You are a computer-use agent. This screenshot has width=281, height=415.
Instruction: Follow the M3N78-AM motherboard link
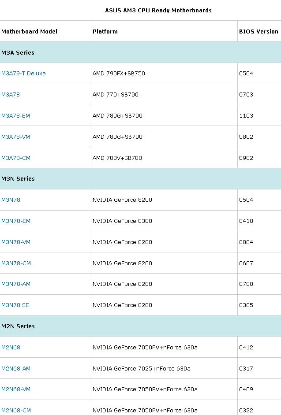tap(15, 284)
